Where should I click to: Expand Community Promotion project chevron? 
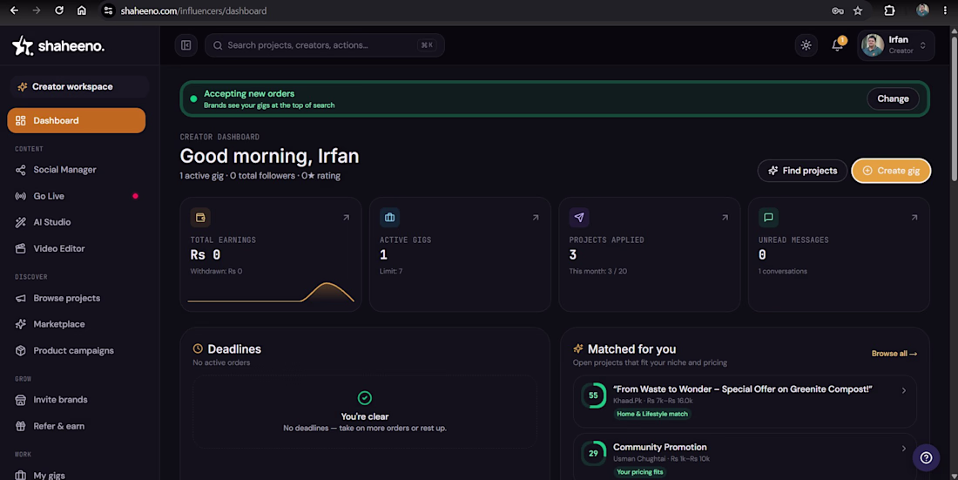tap(904, 449)
